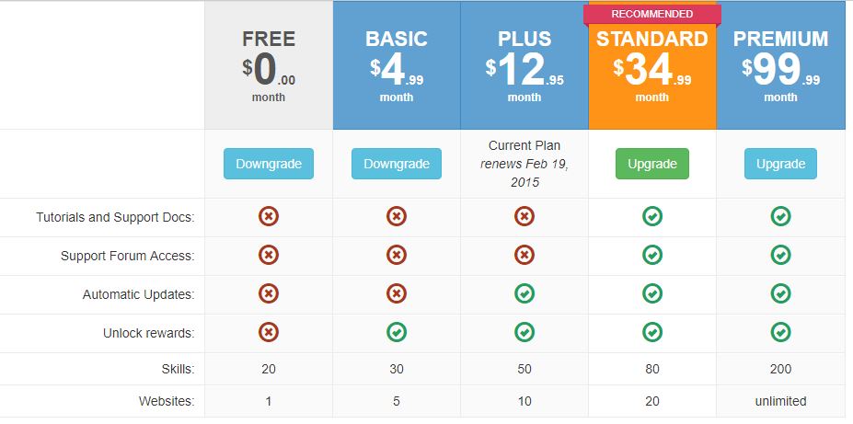Image resolution: width=853 pixels, height=424 pixels.
Task: Select the FREE $0.00 plan header
Action: tap(268, 65)
